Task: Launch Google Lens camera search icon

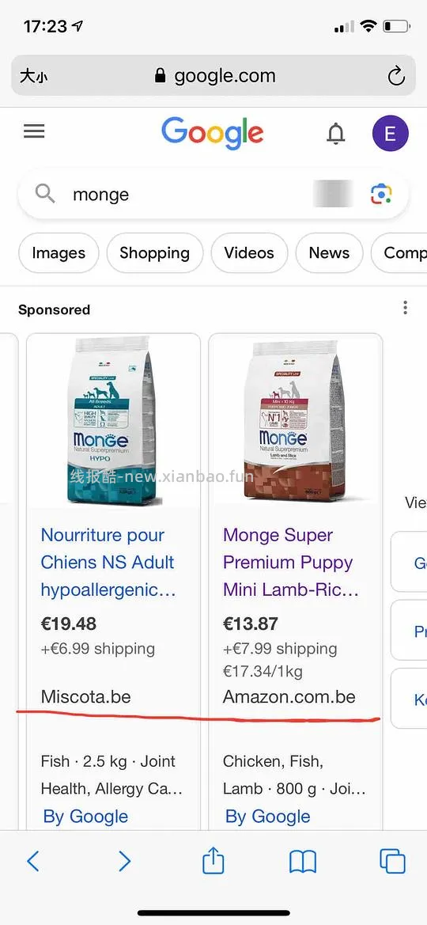Action: pos(381,194)
